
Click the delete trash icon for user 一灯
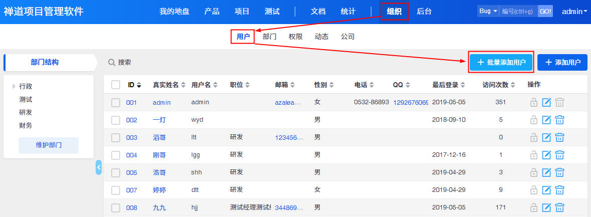(559, 120)
